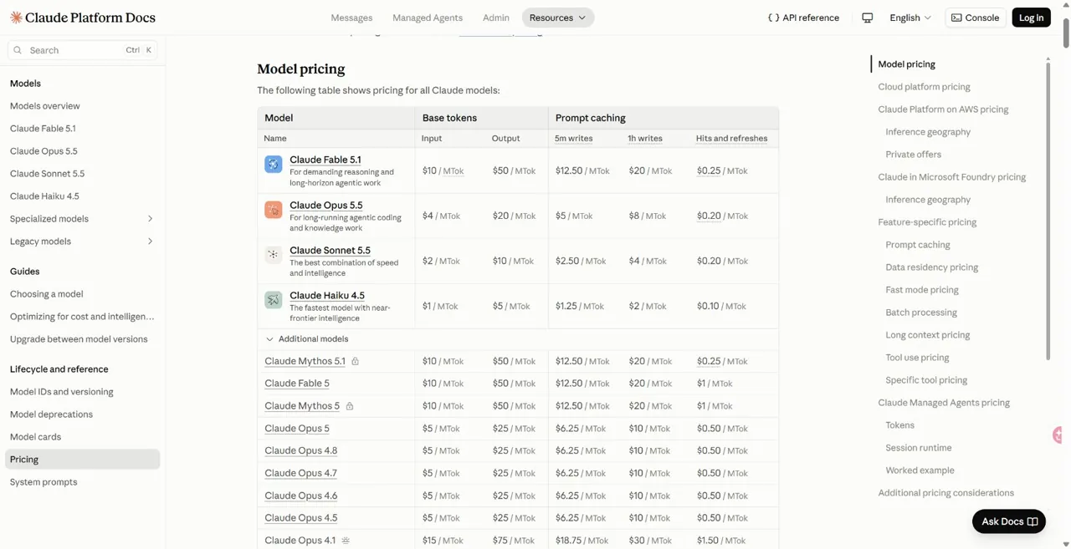The width and height of the screenshot is (1071, 549).
Task: Open Optimizing for cost and intelligence guide
Action: click(x=82, y=317)
